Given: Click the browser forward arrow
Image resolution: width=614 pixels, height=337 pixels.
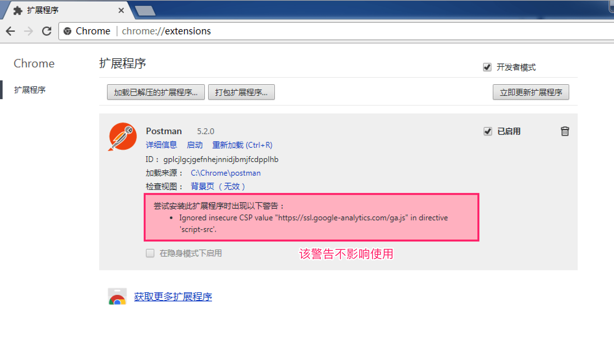Looking at the screenshot, I should [x=29, y=31].
